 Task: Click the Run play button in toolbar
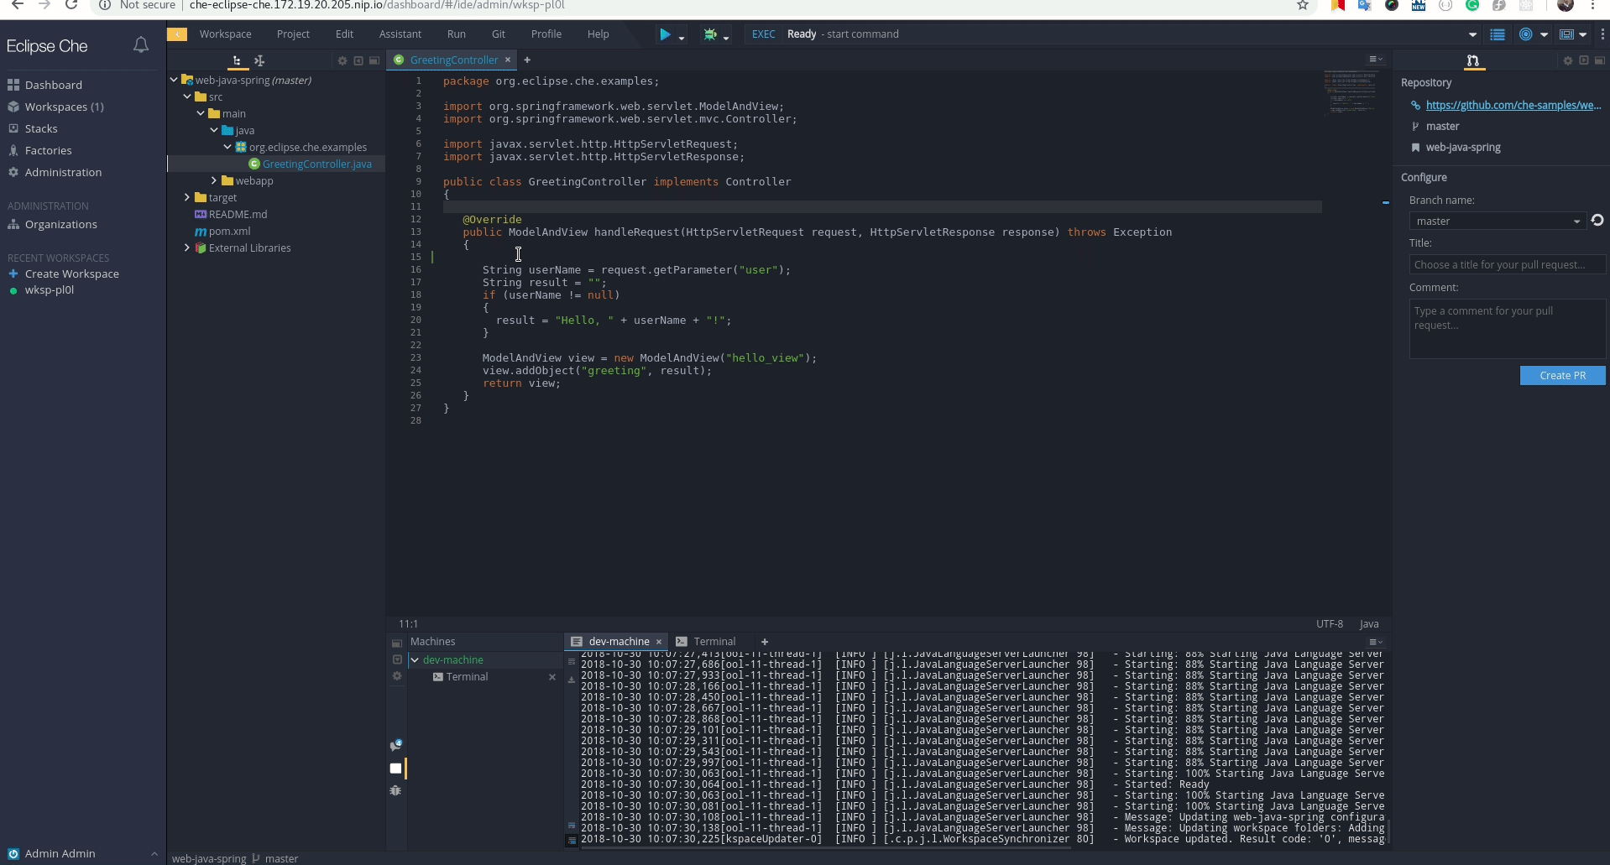665,34
